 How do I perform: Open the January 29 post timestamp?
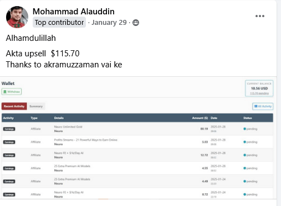point(109,23)
